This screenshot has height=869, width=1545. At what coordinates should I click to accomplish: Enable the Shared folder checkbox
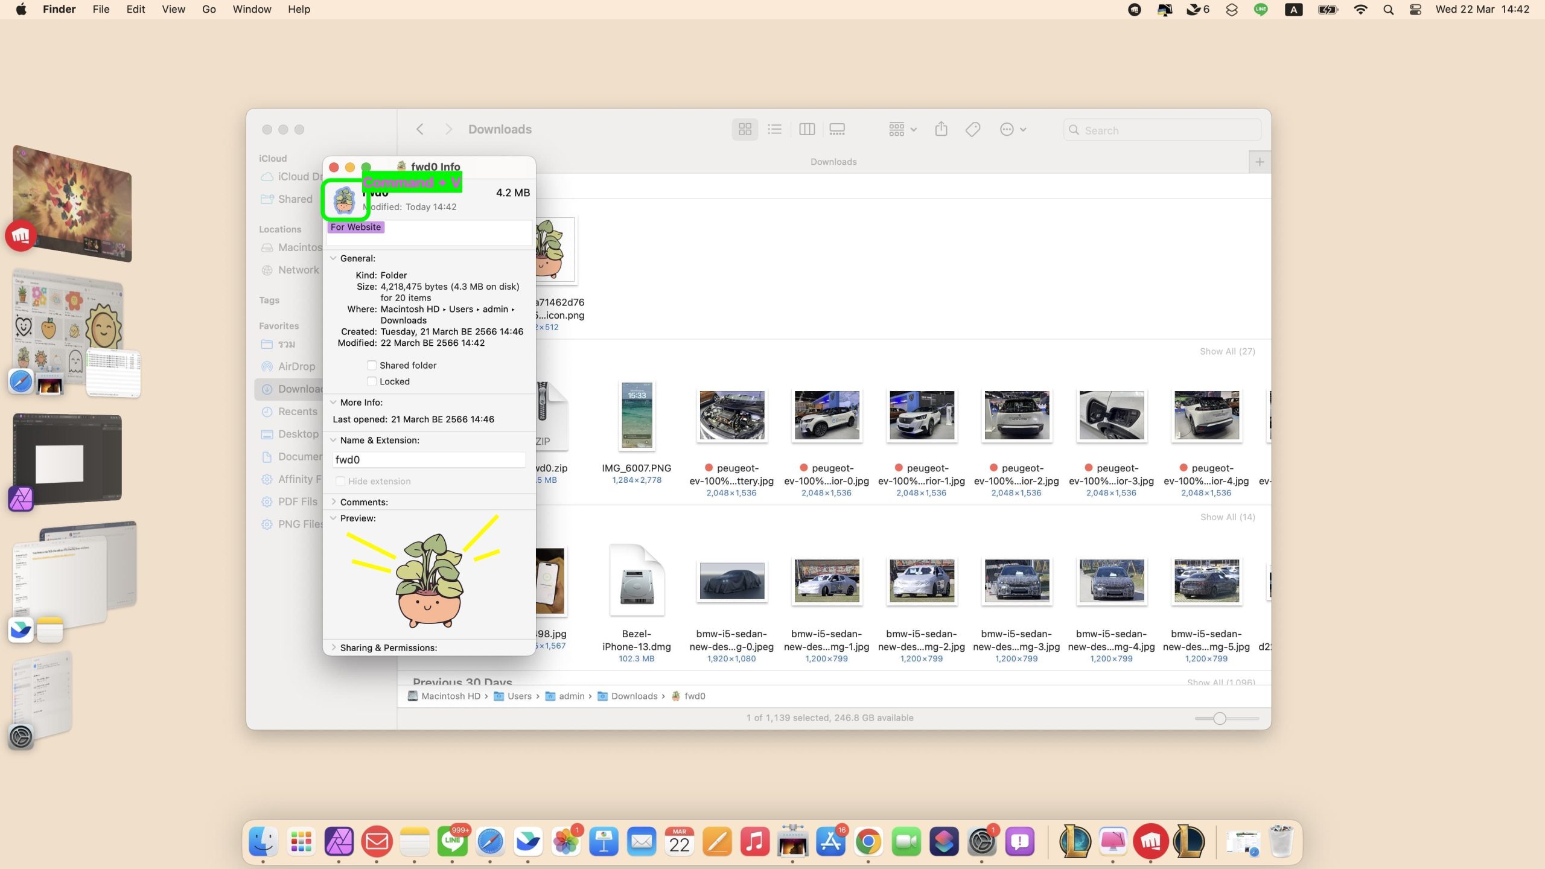point(372,365)
